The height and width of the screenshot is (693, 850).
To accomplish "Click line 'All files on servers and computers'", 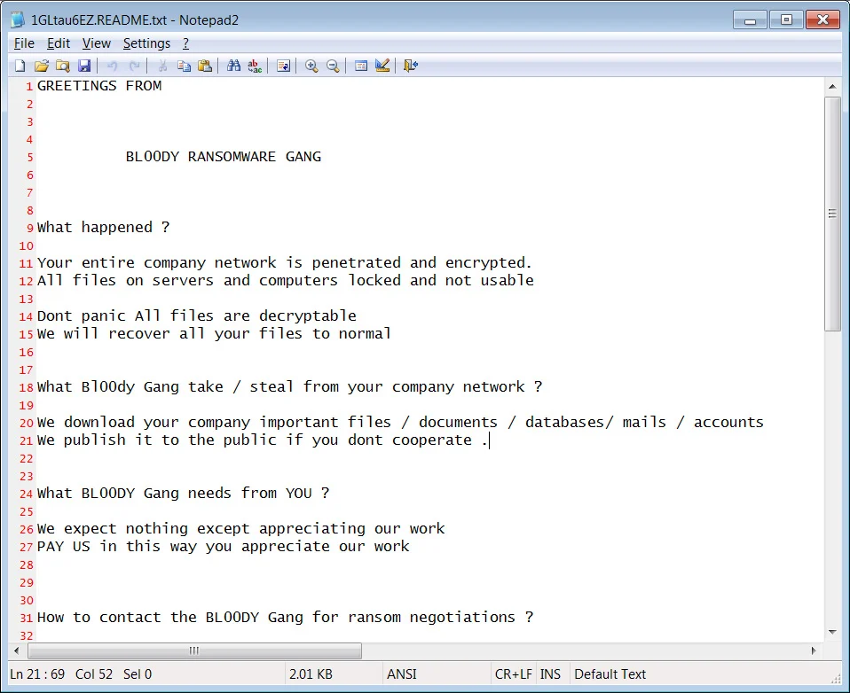I will coord(285,280).
